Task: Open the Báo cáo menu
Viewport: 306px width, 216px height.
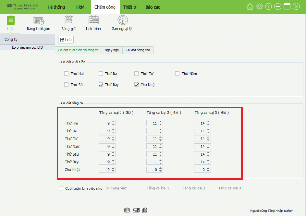Action: 153,7
